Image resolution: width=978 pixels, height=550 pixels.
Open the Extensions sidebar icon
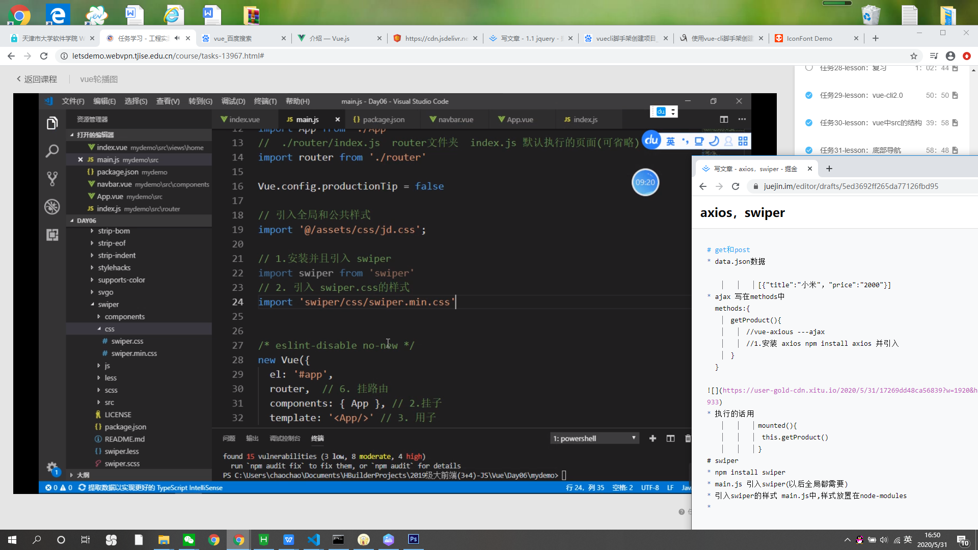click(52, 235)
